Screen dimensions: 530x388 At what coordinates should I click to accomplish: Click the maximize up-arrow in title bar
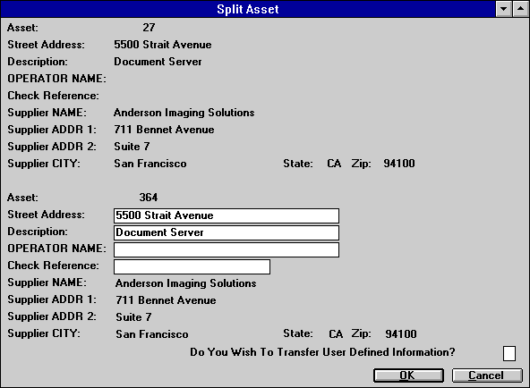click(x=520, y=9)
